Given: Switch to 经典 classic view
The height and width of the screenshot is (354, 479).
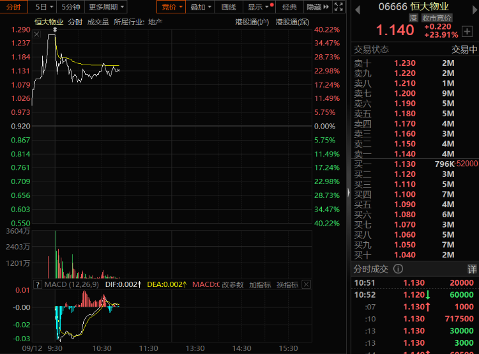Looking at the screenshot, I should pyautogui.click(x=289, y=7).
